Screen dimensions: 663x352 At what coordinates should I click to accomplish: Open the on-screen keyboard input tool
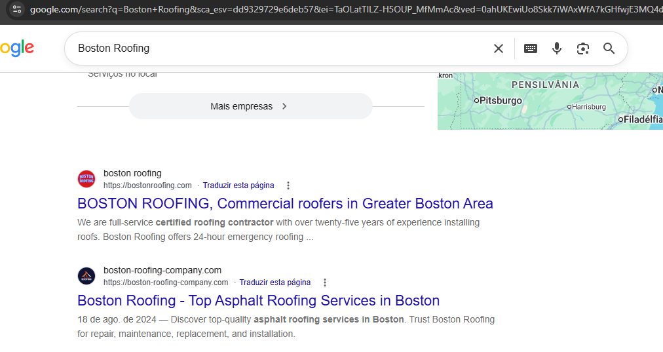(530, 49)
